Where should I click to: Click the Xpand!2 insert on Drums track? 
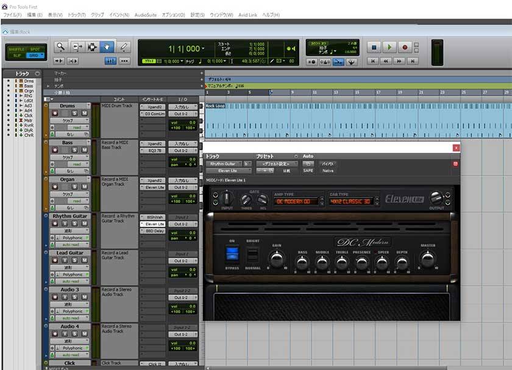[x=153, y=107]
